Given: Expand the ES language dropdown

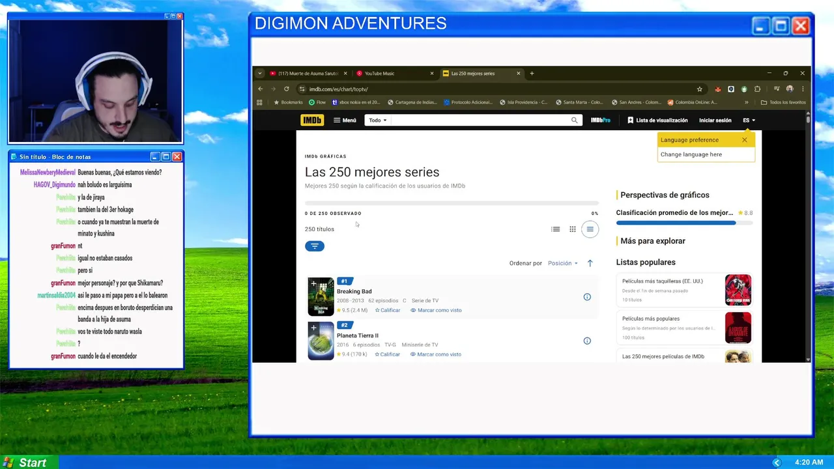Looking at the screenshot, I should pos(749,120).
